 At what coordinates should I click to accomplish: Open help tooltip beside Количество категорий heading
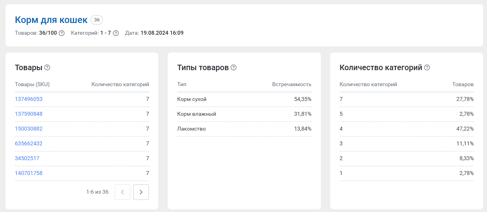point(427,67)
